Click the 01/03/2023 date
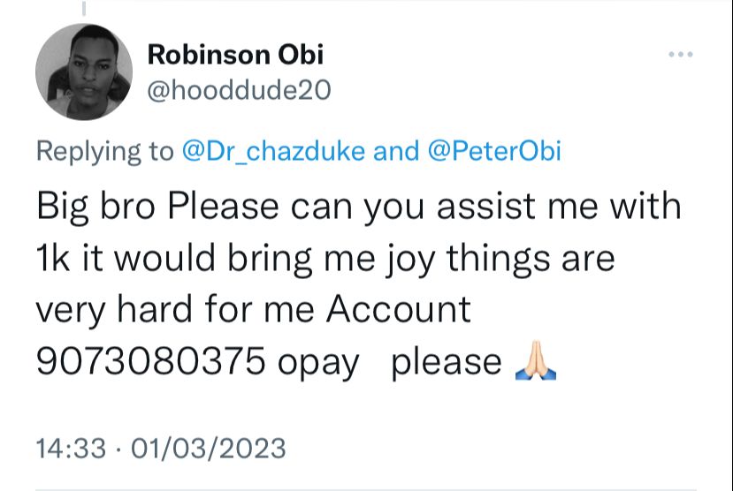Viewport: 733px width, 491px height. pyautogui.click(x=209, y=448)
